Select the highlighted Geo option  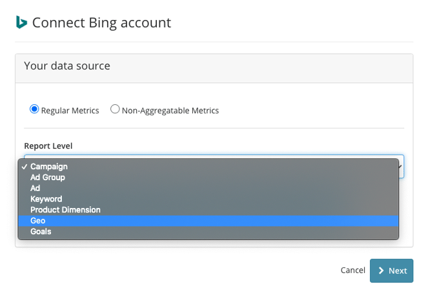pos(208,221)
